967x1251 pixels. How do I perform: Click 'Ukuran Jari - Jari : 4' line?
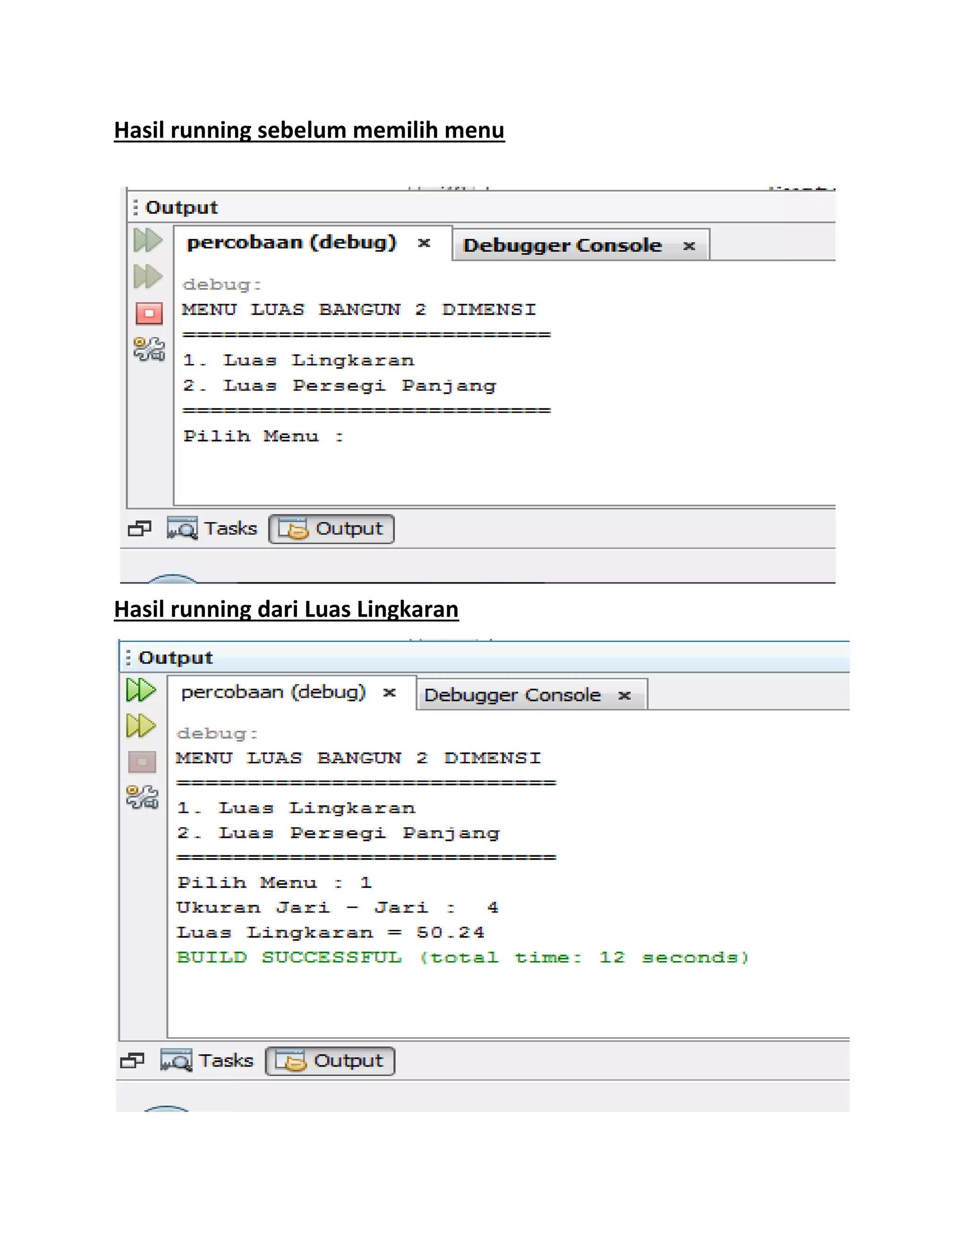coord(338,908)
